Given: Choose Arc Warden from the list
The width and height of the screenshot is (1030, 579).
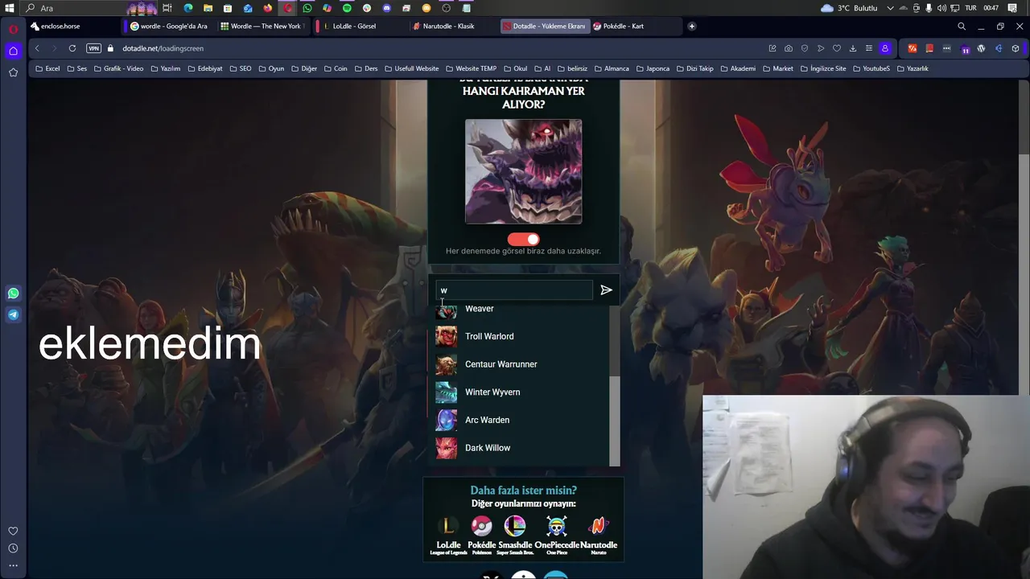Looking at the screenshot, I should (521, 420).
